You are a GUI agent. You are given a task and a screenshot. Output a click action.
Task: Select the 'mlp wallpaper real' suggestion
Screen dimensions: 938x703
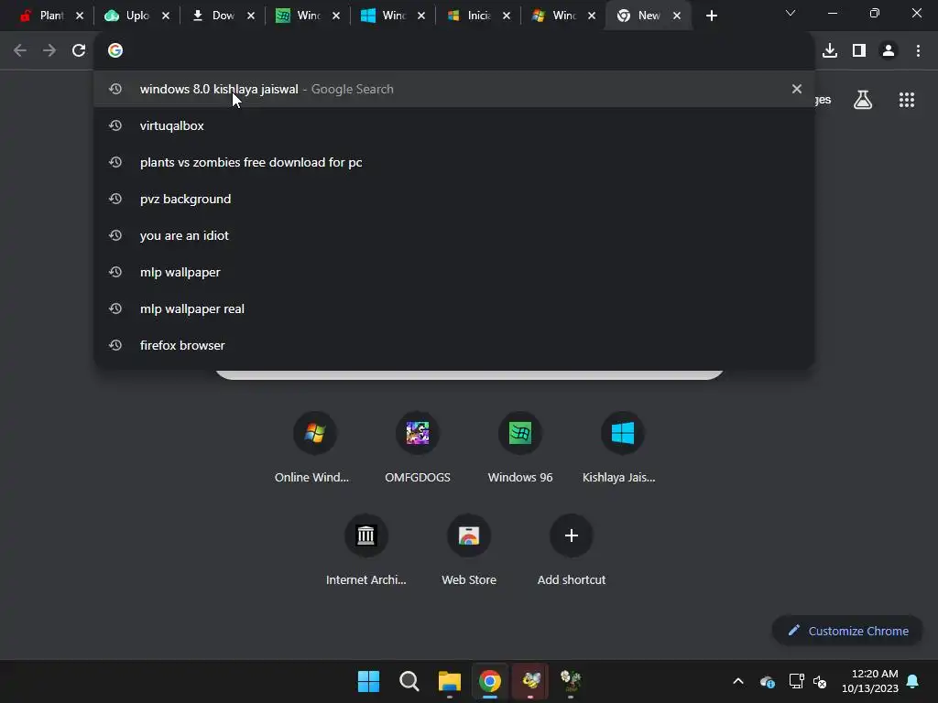(x=453, y=308)
